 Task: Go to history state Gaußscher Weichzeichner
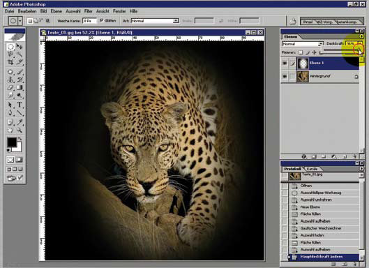[x=324, y=228]
